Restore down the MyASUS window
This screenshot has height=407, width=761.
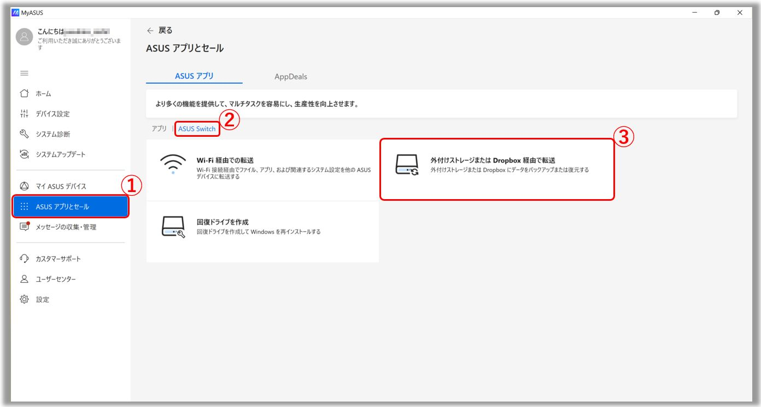coord(717,13)
